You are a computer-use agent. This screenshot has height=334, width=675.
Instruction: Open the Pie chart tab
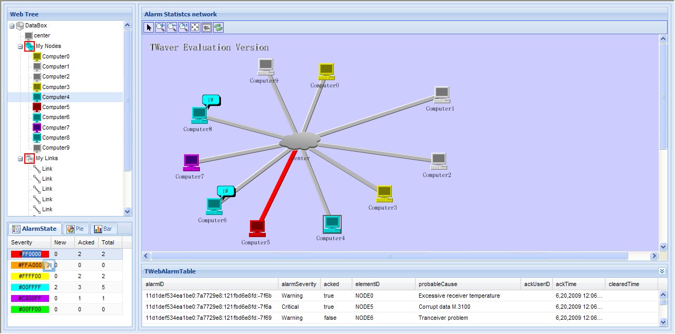tap(76, 229)
